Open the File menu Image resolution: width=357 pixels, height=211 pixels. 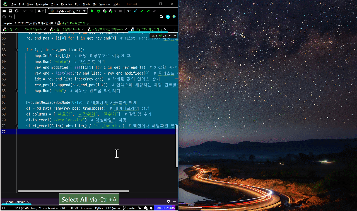(14, 4)
